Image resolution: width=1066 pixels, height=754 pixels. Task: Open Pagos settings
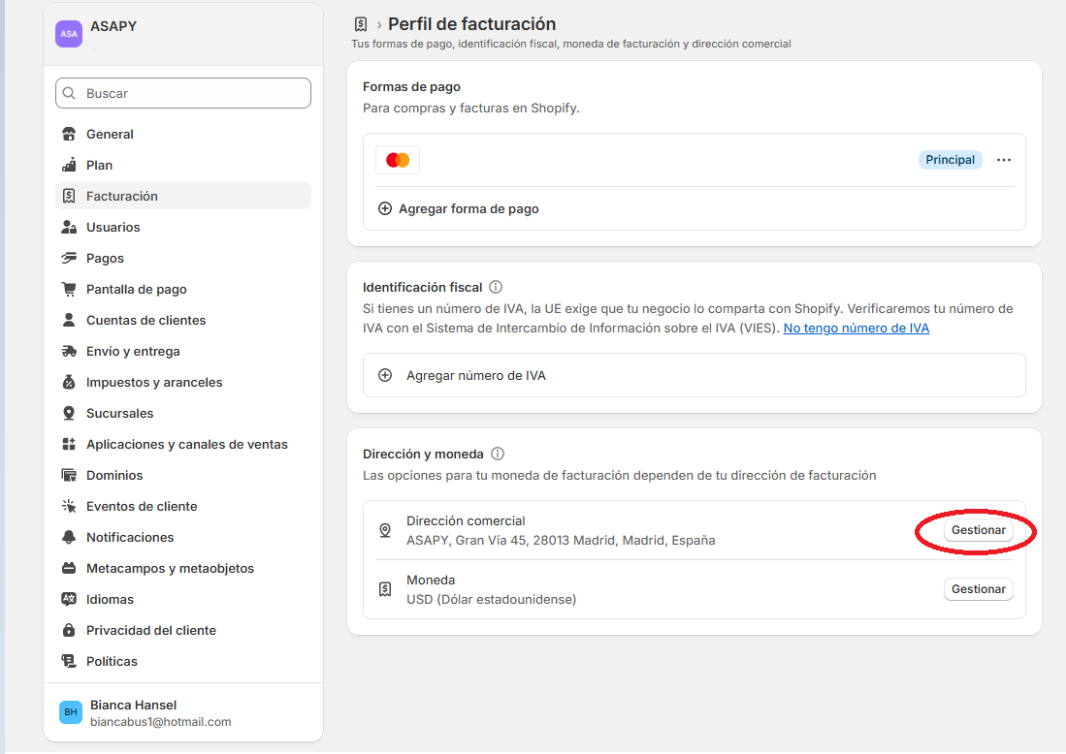click(x=183, y=258)
